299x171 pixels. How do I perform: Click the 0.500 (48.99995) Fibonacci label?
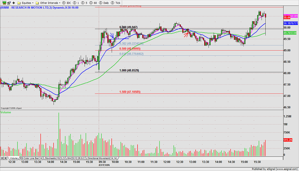tap(130, 49)
